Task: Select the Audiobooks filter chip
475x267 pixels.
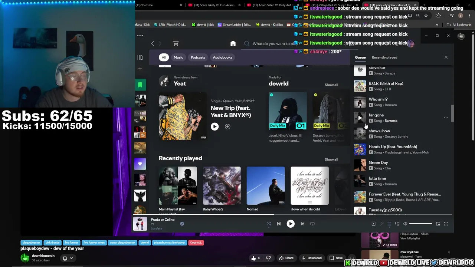Action: 222,57
